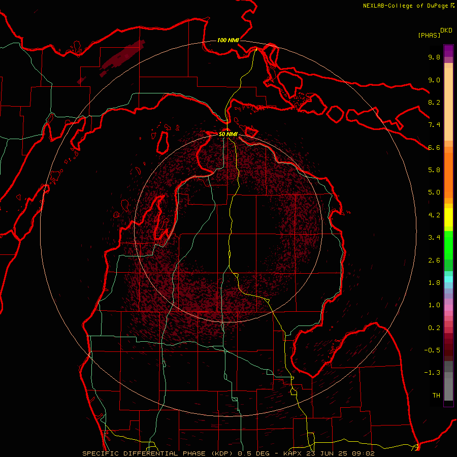Click the 9.0 scale value

(x=434, y=80)
